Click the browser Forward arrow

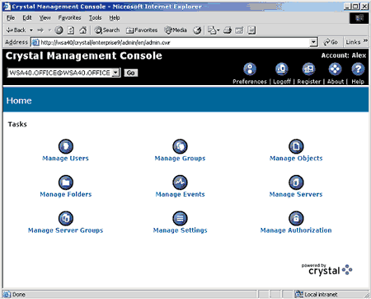(x=40, y=30)
